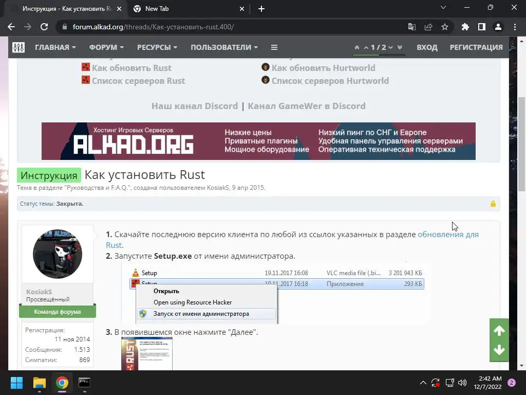Click the РЕГИСТРАЦИЯ link
Viewport: 526px width, 395px height.
(476, 47)
